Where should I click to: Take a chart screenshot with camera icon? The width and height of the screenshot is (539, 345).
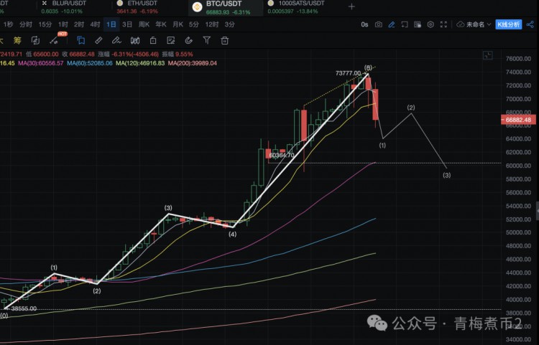click(x=379, y=24)
